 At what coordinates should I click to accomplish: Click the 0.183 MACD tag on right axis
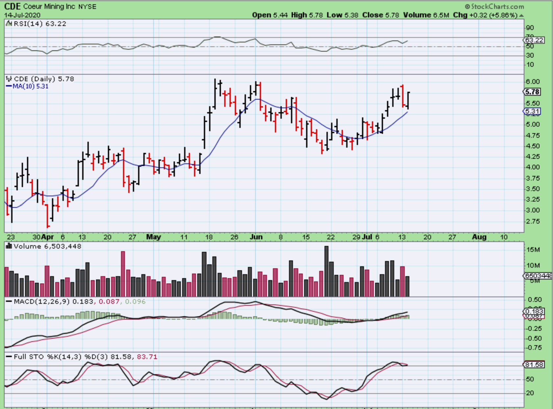[x=534, y=311]
